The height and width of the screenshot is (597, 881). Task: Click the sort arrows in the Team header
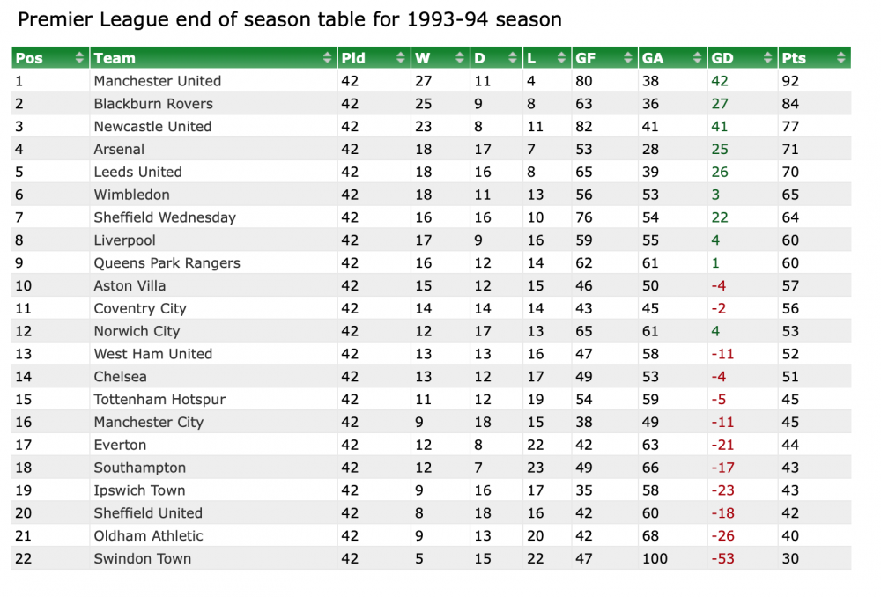coord(328,58)
